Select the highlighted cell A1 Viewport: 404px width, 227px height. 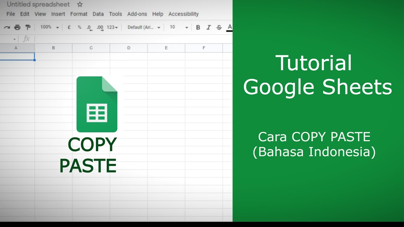coord(17,56)
